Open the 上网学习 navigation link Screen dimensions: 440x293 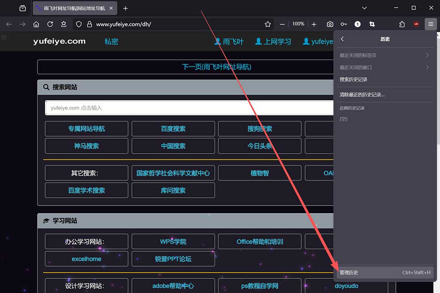point(273,42)
